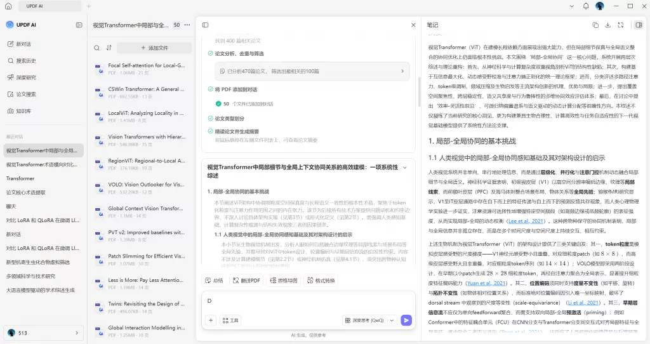Click the 翻译PDF button
This screenshot has width=650, height=344.
[246, 280]
